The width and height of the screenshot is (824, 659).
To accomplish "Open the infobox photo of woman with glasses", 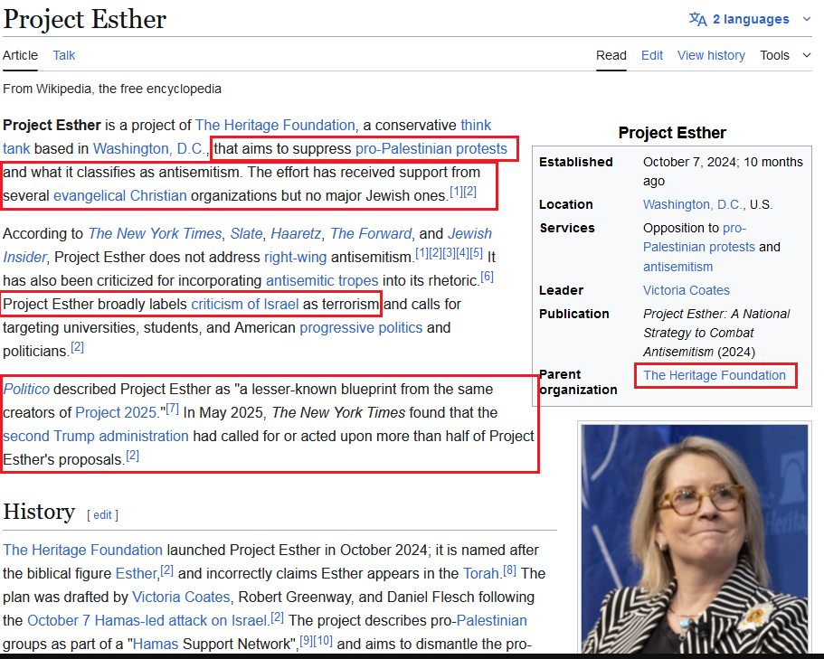I will [x=694, y=539].
